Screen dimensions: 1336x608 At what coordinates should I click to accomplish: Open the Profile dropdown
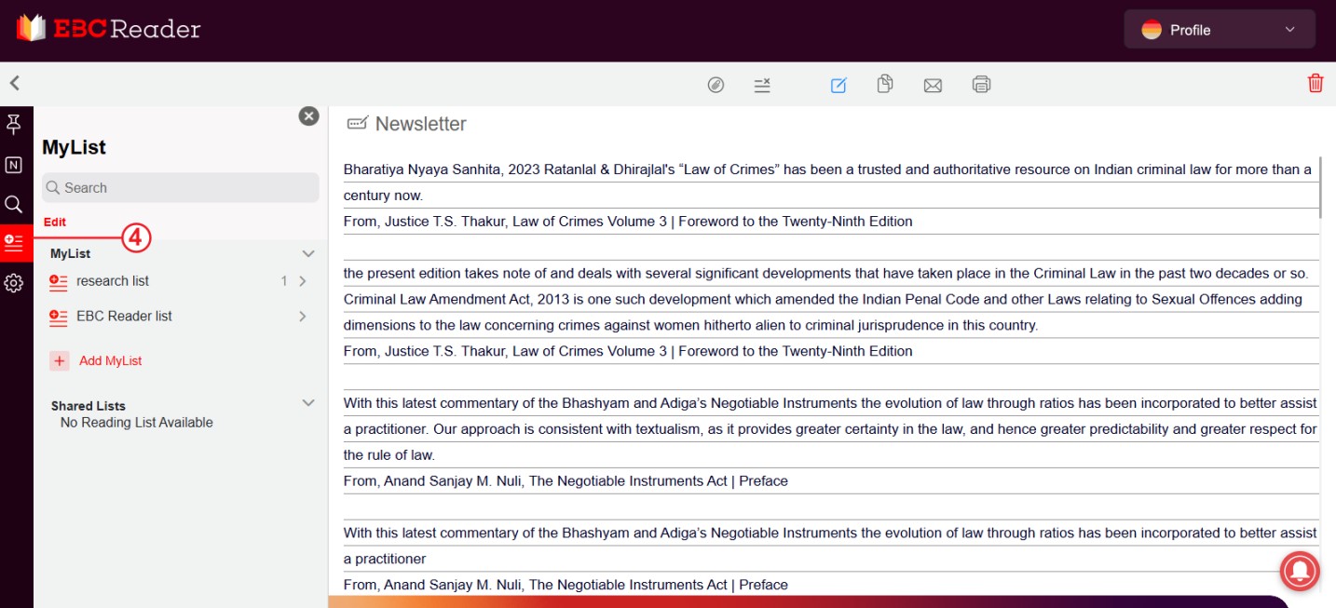click(1219, 30)
